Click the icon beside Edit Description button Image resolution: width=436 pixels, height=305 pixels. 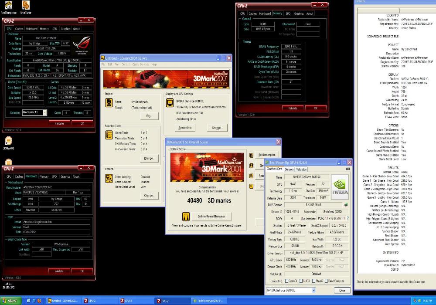coord(252,155)
